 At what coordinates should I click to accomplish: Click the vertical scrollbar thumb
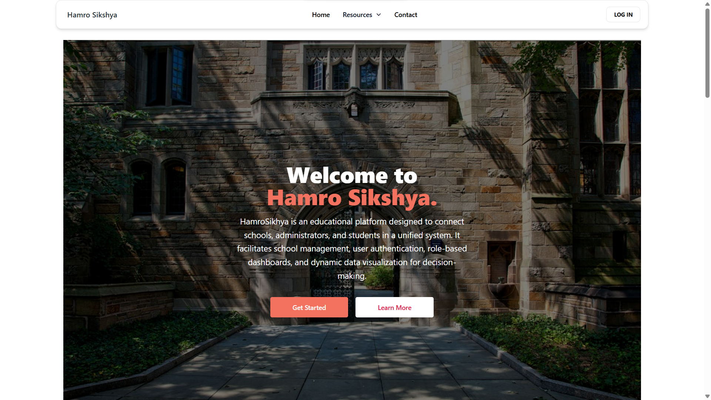707,53
